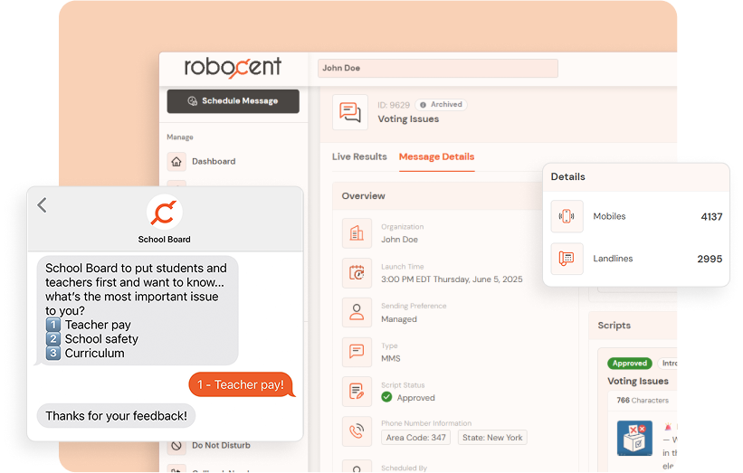Click the Phone Number Information phone icon
The image size is (743, 473).
(357, 430)
